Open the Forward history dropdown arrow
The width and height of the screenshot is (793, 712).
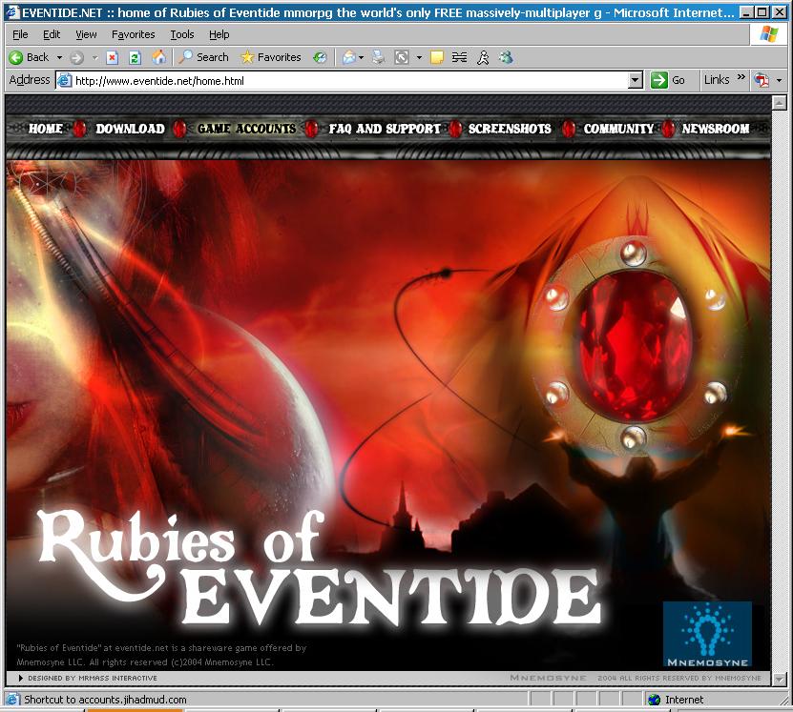click(94, 57)
